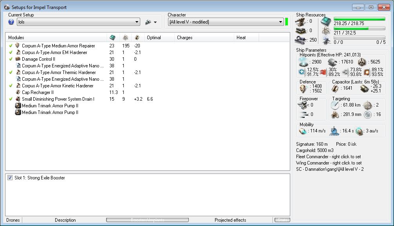The height and width of the screenshot is (226, 394).
Task: Click the launcher hardpoints icon in Ship Resources
Action: pyautogui.click(x=301, y=31)
